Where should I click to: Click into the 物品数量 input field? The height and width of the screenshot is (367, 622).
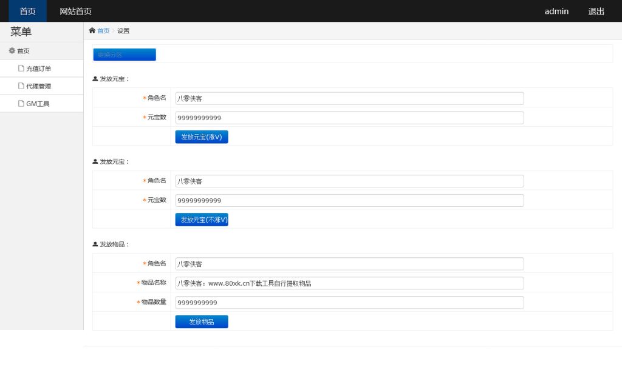pos(349,302)
